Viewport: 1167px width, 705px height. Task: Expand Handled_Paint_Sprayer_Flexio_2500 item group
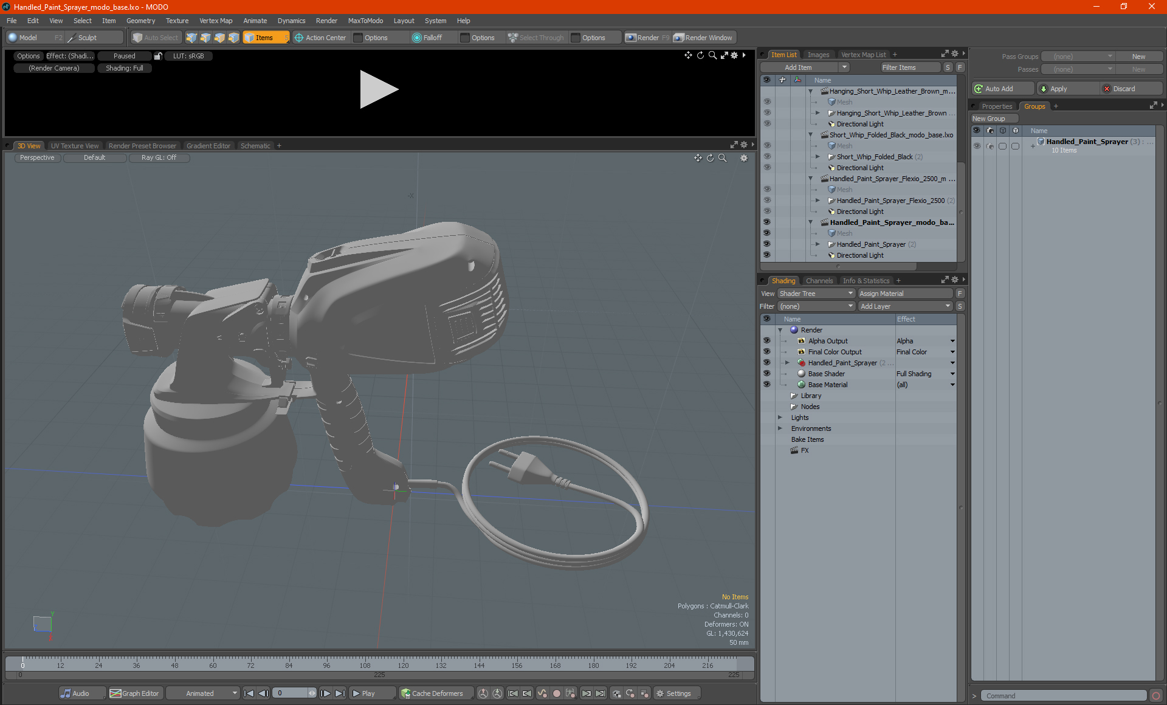tap(819, 201)
